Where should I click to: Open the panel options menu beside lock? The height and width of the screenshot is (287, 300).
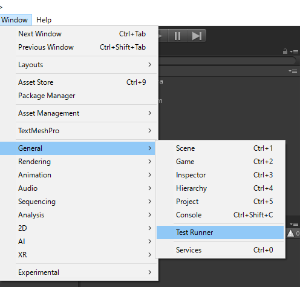[294, 51]
